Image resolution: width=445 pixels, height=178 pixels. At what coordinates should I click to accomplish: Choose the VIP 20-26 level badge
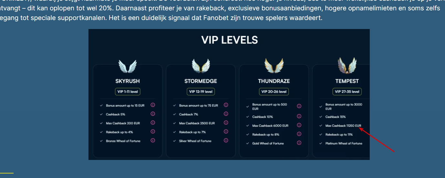pyautogui.click(x=274, y=92)
